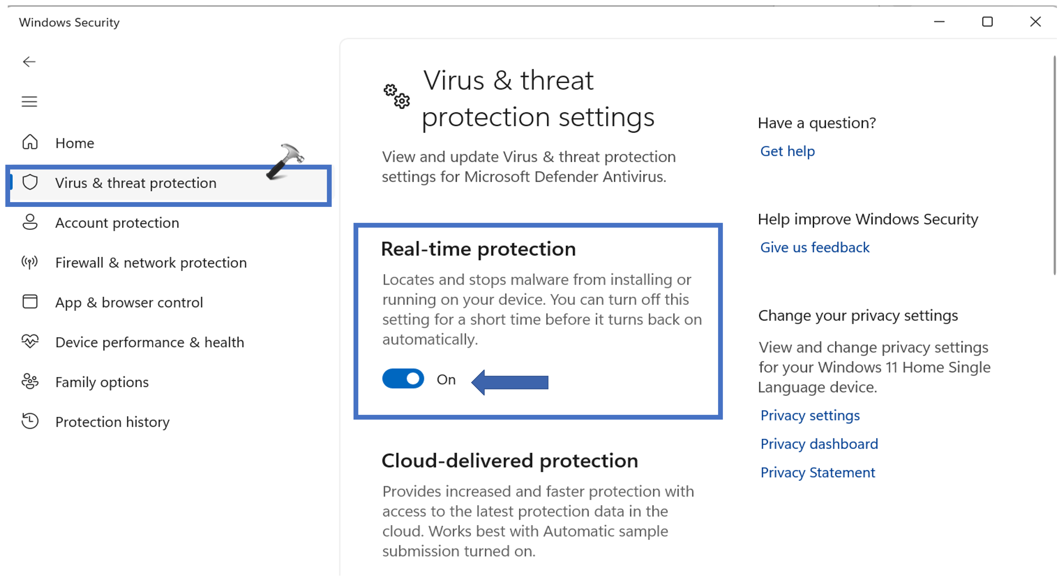Click the App & browser window icon

(30, 302)
